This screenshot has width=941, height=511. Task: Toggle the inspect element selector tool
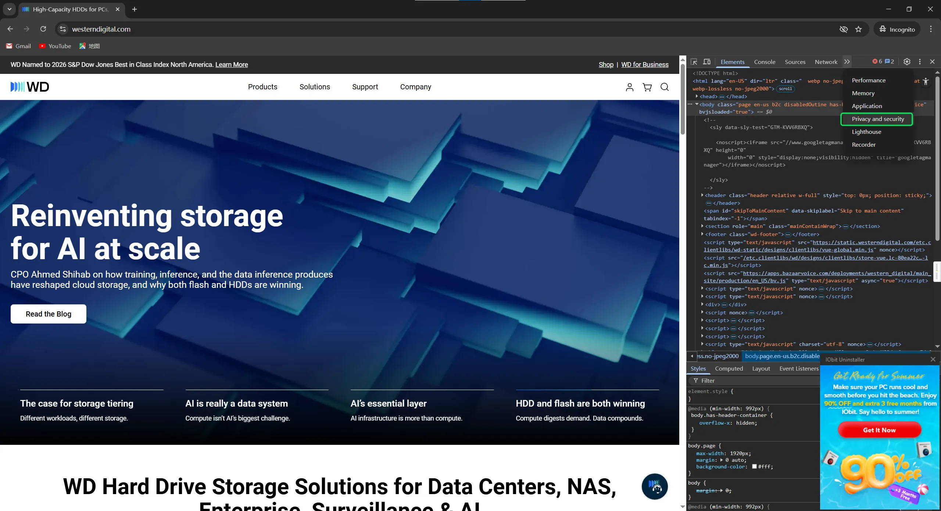click(x=694, y=62)
